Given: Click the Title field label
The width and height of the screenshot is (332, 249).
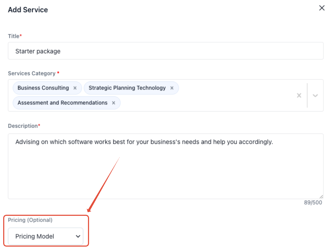Looking at the screenshot, I should (x=14, y=36).
